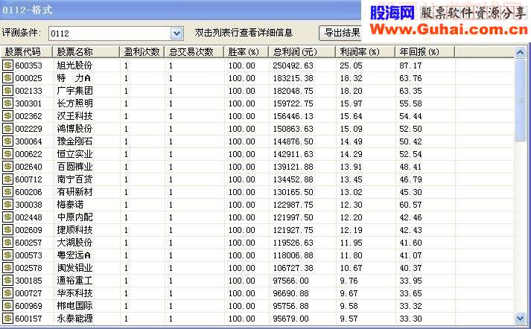Select stock name 郴电国际
Viewport: 531px width, 329px height.
click(74, 306)
